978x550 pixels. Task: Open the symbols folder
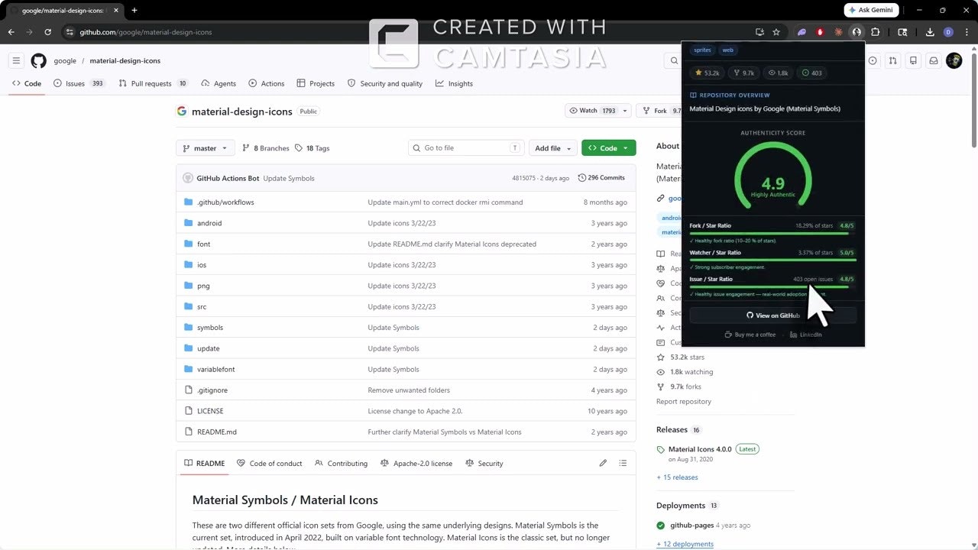click(210, 328)
